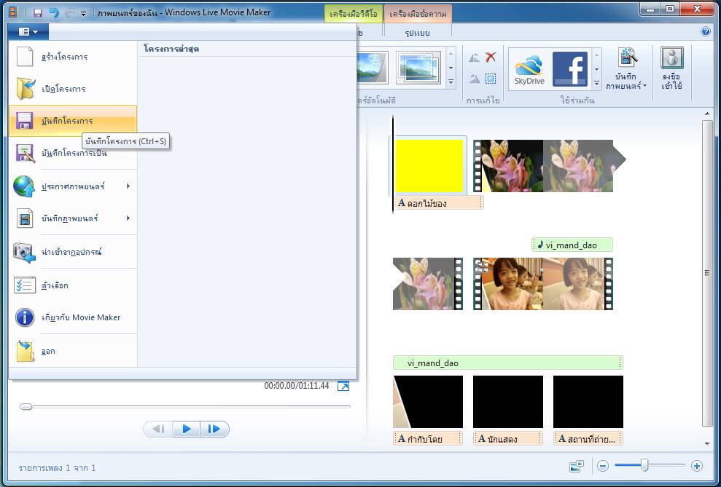Viewport: 721px width, 487px height.
Task: Click the zoom in plus button
Action: [x=696, y=466]
